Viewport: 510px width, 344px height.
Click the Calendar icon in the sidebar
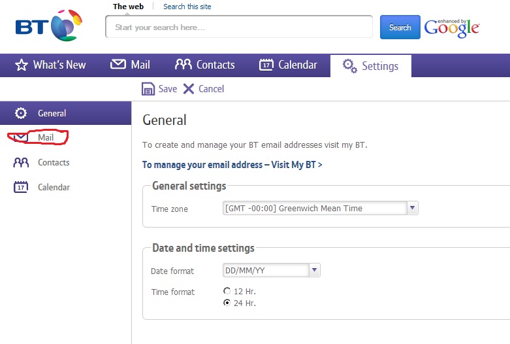[21, 187]
